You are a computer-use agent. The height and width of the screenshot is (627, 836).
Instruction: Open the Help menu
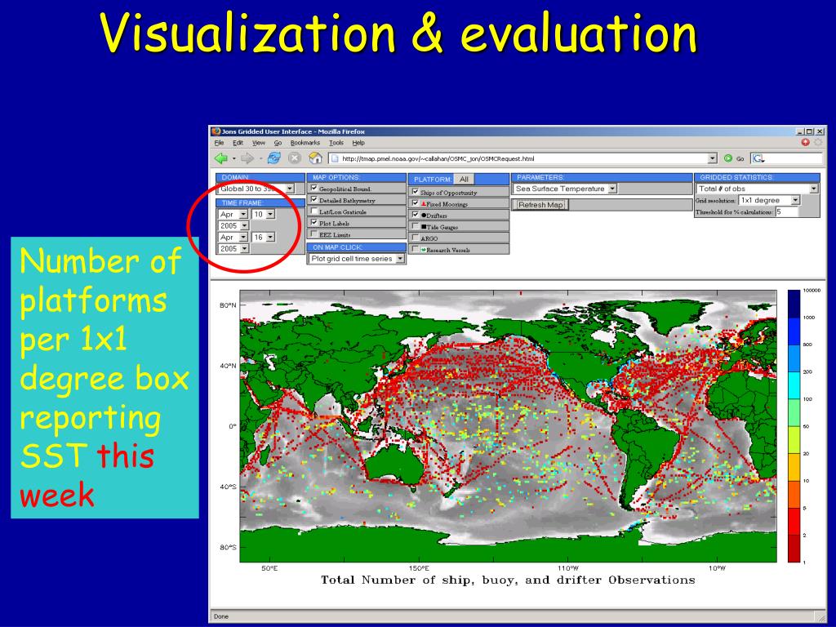[358, 143]
